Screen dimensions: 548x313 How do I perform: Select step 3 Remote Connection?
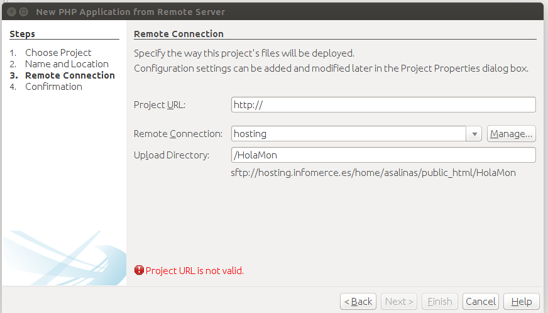click(70, 75)
